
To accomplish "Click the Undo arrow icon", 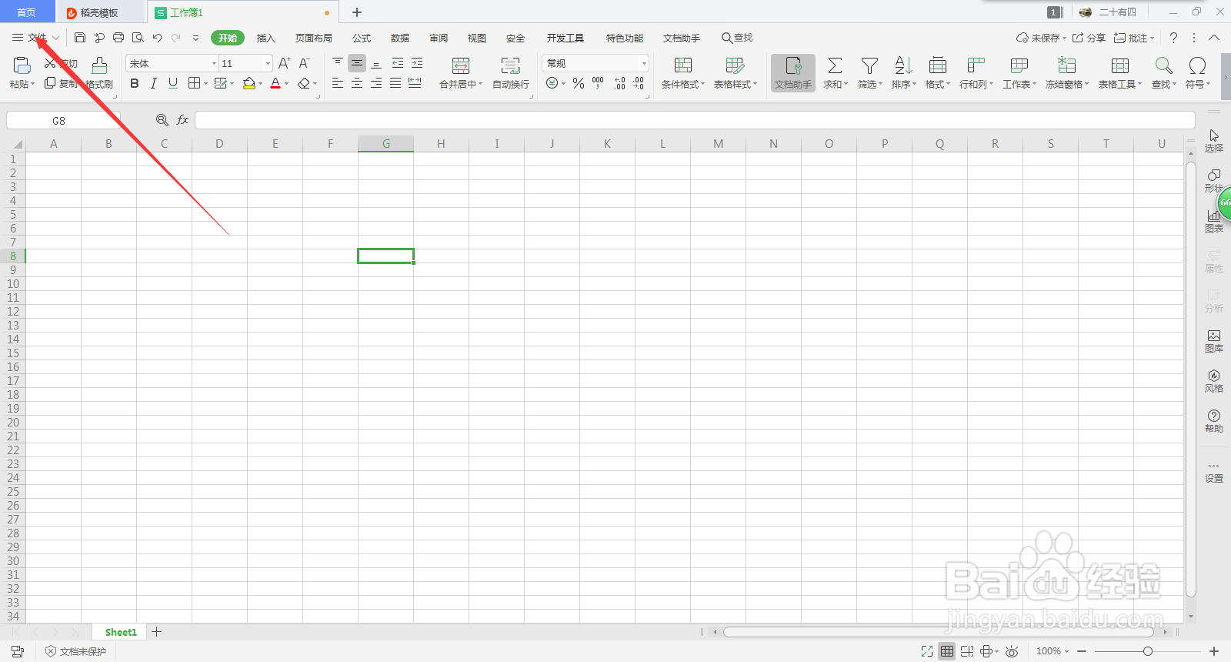I will pyautogui.click(x=157, y=38).
